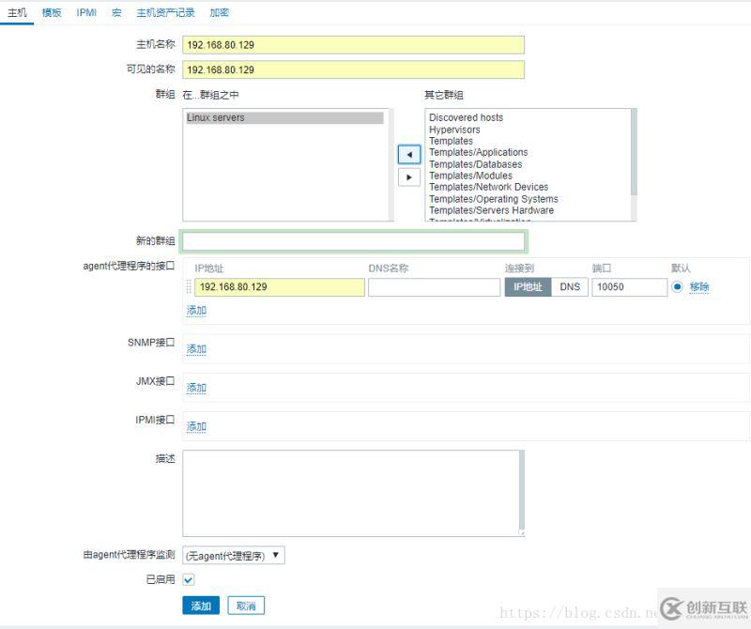
Task: Select Templates/Operating Systems group
Action: [x=494, y=198]
